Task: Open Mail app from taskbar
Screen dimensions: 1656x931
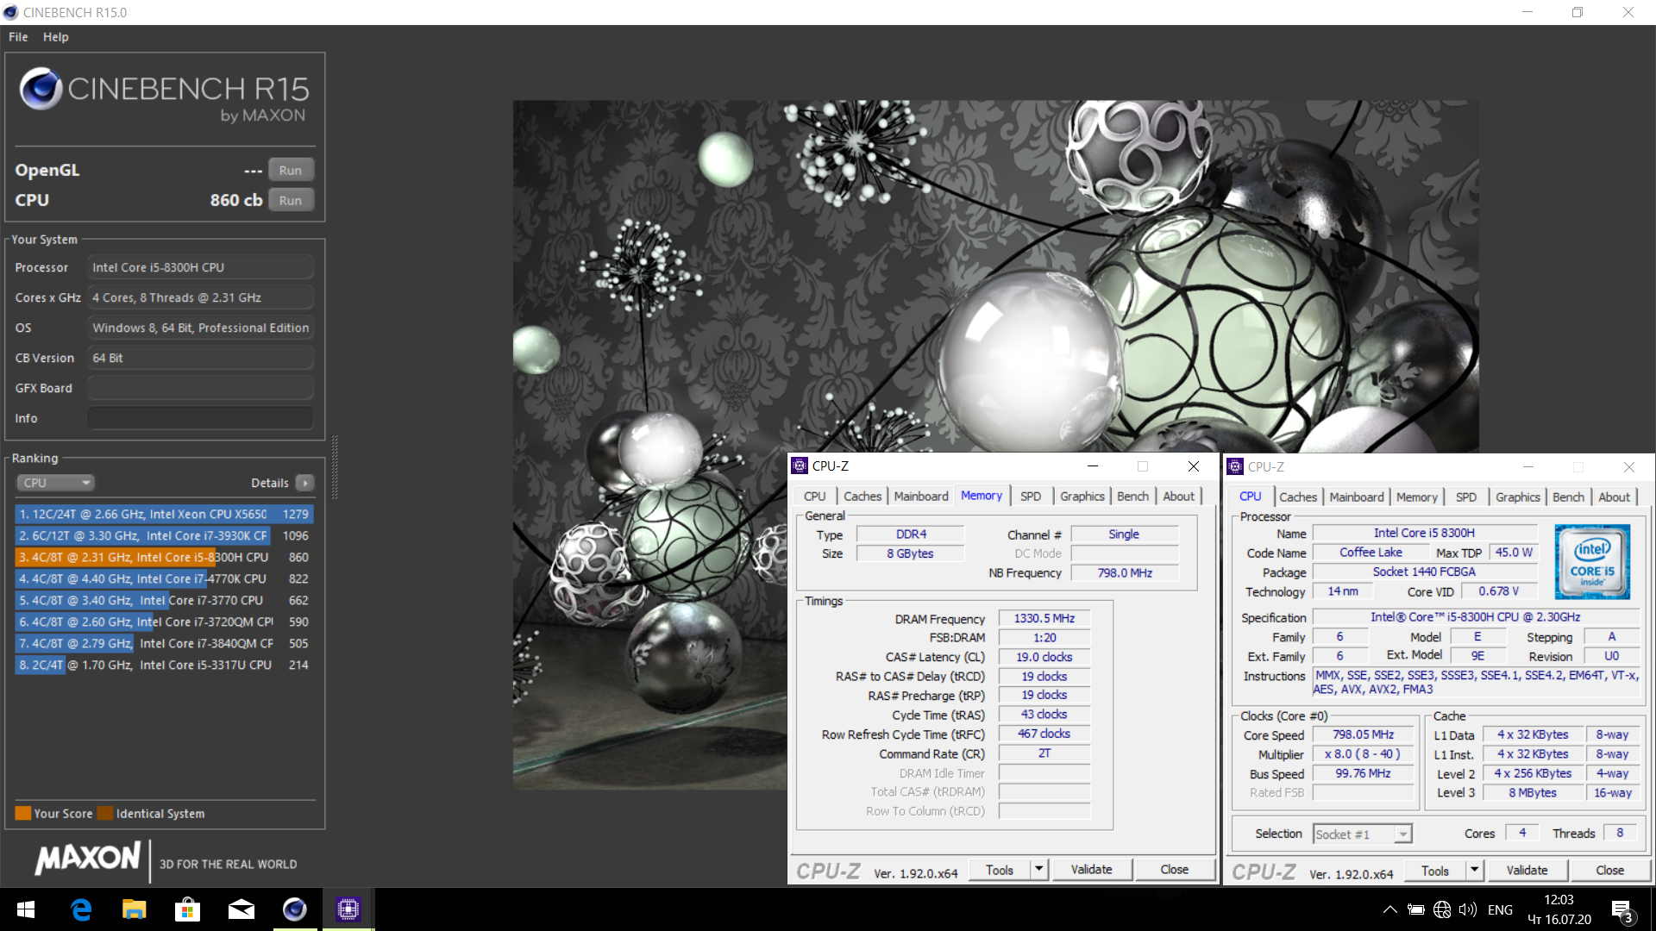Action: click(x=241, y=909)
